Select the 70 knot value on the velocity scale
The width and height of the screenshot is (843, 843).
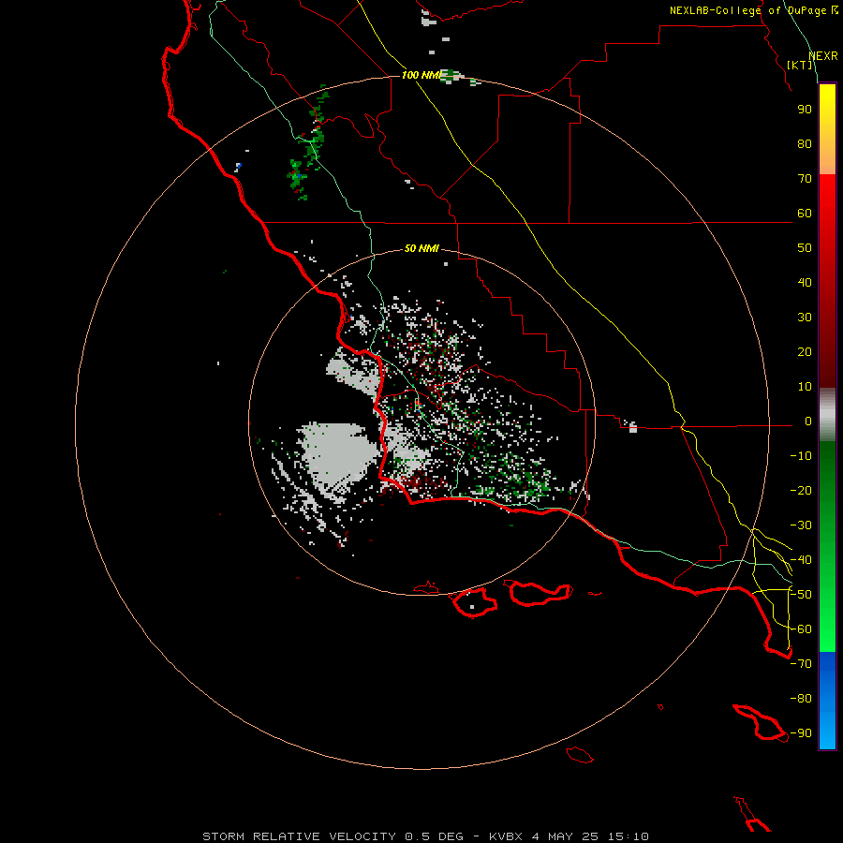(805, 179)
